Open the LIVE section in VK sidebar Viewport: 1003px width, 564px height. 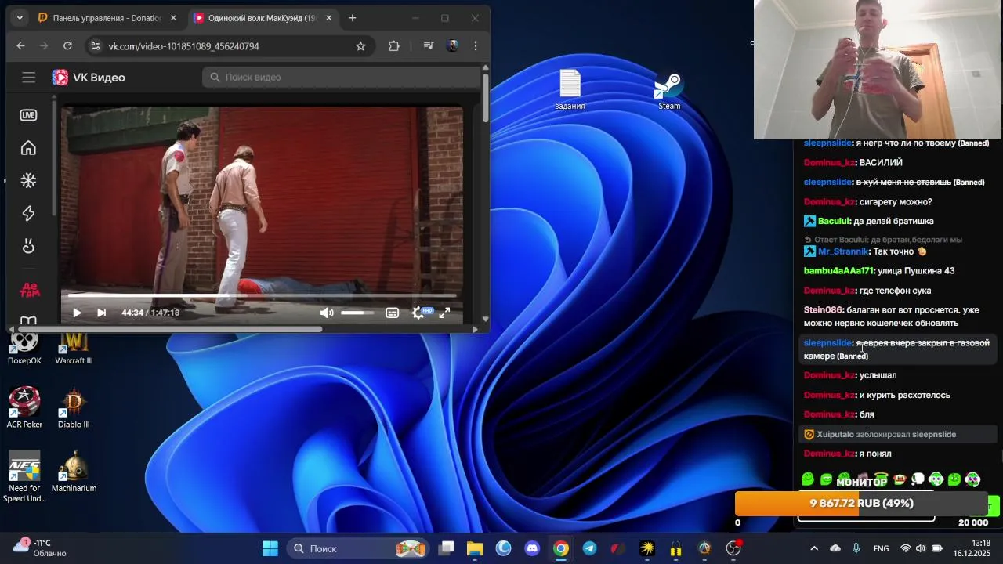(x=28, y=115)
